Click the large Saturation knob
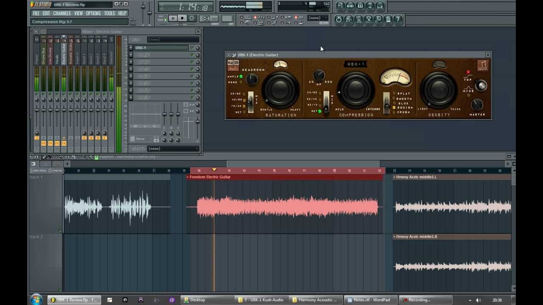 [x=280, y=89]
